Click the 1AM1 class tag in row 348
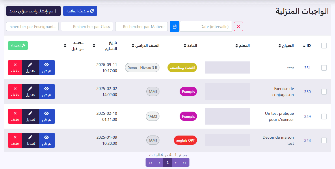The image size is (335, 169). click(153, 140)
